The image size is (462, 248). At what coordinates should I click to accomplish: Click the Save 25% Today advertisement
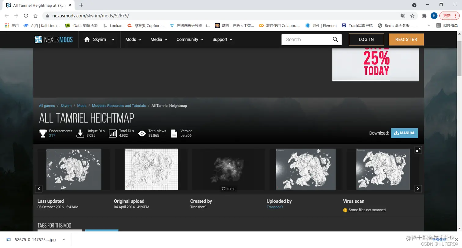pyautogui.click(x=376, y=64)
